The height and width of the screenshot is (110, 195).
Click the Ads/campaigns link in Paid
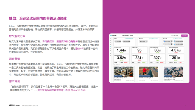[129, 39]
